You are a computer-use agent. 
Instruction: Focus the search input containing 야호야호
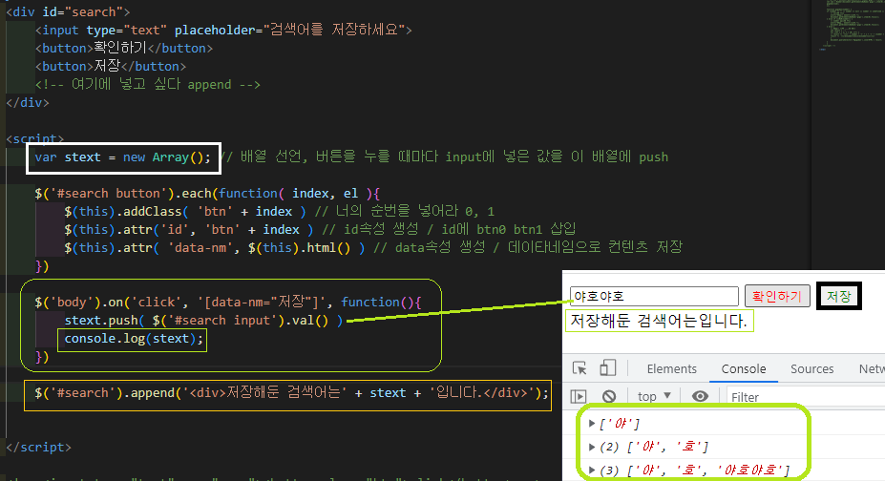click(x=654, y=296)
